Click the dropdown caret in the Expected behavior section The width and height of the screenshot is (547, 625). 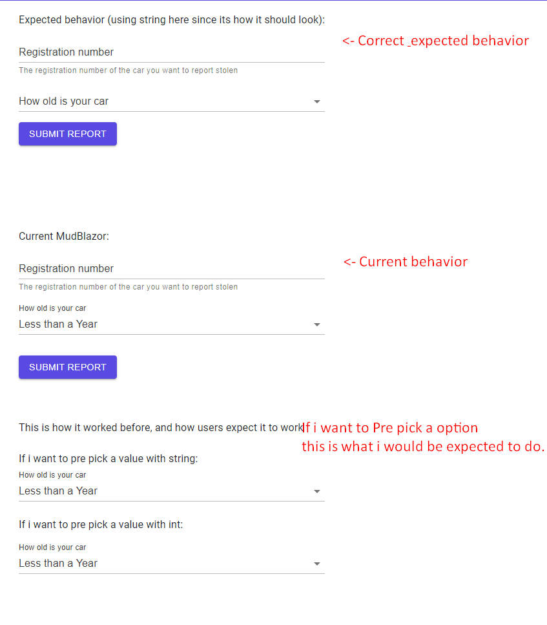click(x=317, y=101)
